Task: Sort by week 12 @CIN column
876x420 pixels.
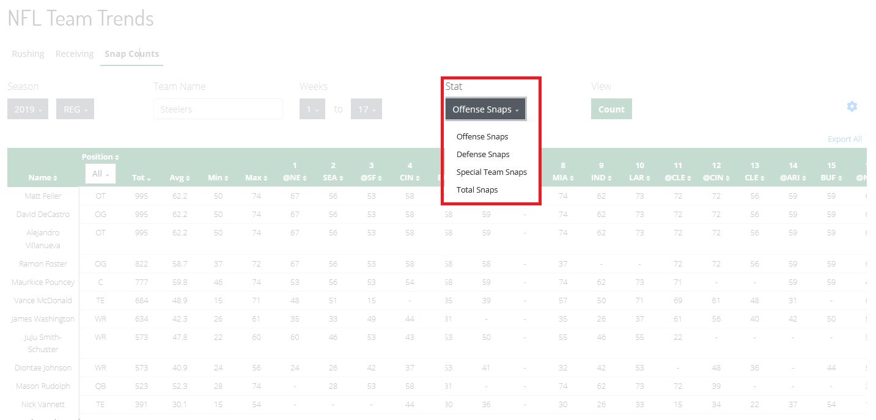Action: pyautogui.click(x=716, y=171)
